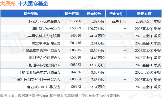162x98 pixels.
Task: Click fund code 164826
Action: 76,72
